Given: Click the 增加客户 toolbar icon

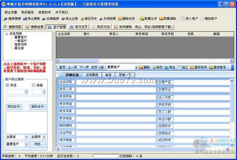Looking at the screenshot, I should (202, 19).
